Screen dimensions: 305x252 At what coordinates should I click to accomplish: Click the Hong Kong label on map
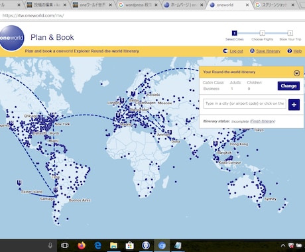click(x=239, y=144)
